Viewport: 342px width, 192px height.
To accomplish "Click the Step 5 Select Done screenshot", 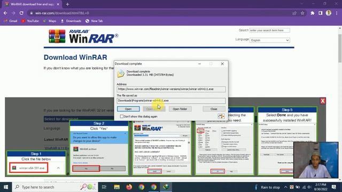I will [287, 141].
